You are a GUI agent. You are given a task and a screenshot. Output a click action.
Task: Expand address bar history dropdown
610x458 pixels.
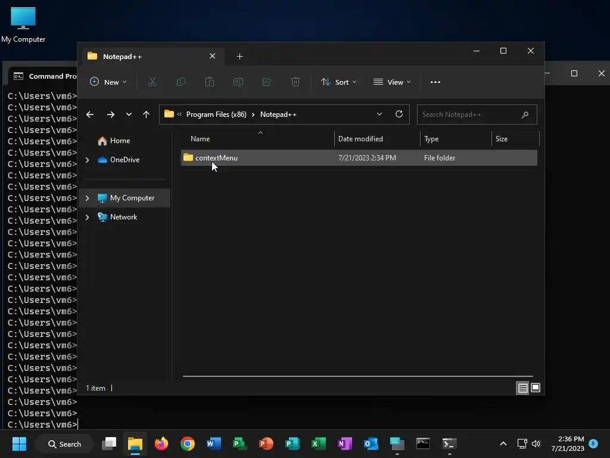coord(379,114)
